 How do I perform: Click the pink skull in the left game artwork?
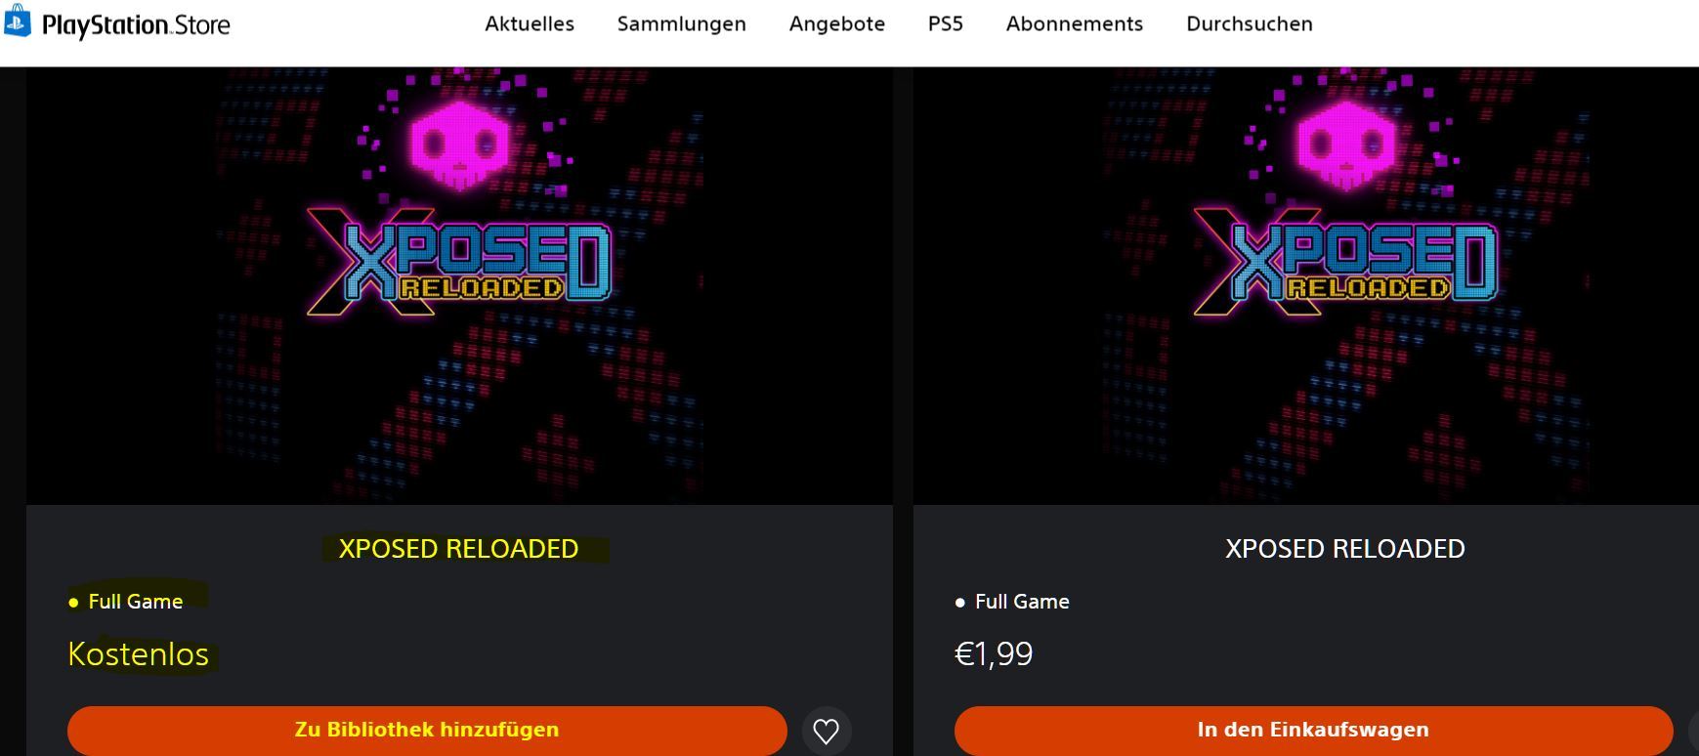(x=459, y=147)
